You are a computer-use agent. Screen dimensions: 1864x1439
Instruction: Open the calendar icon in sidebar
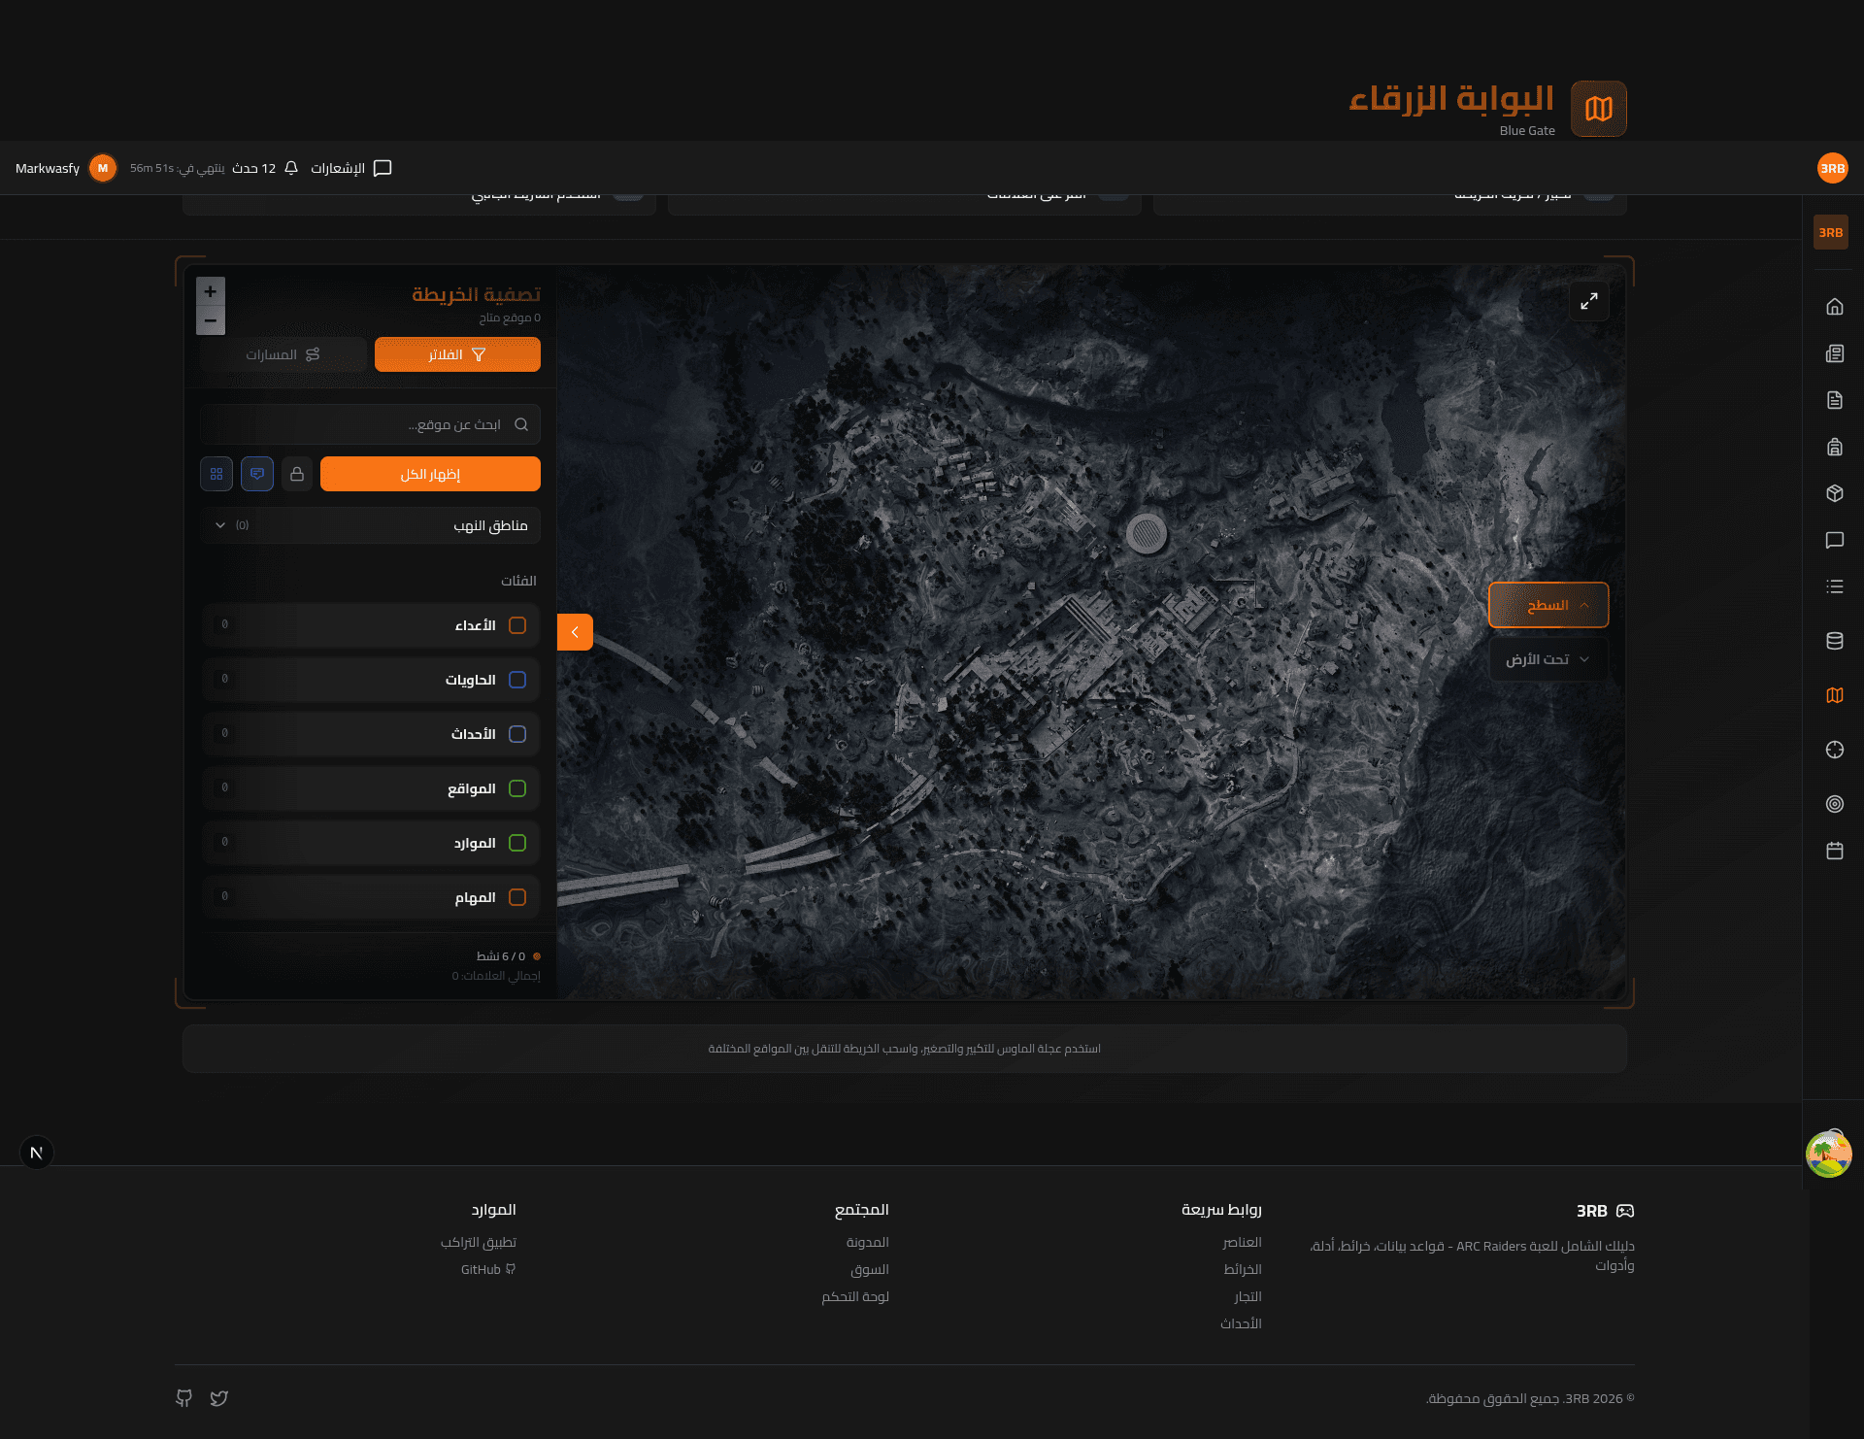point(1834,851)
